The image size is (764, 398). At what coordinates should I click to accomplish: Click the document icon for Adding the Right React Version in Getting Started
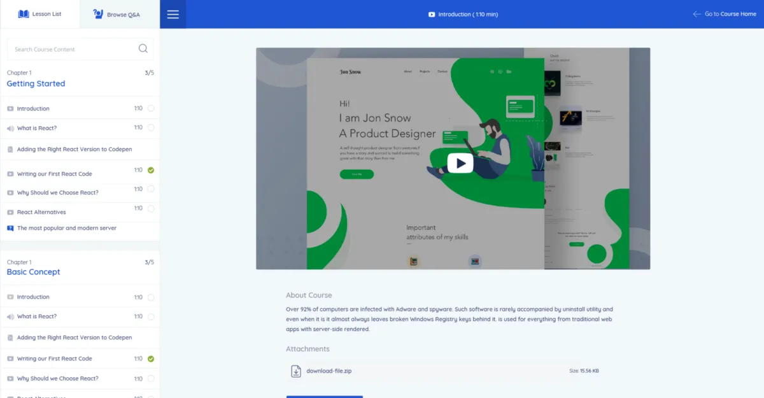pos(10,150)
